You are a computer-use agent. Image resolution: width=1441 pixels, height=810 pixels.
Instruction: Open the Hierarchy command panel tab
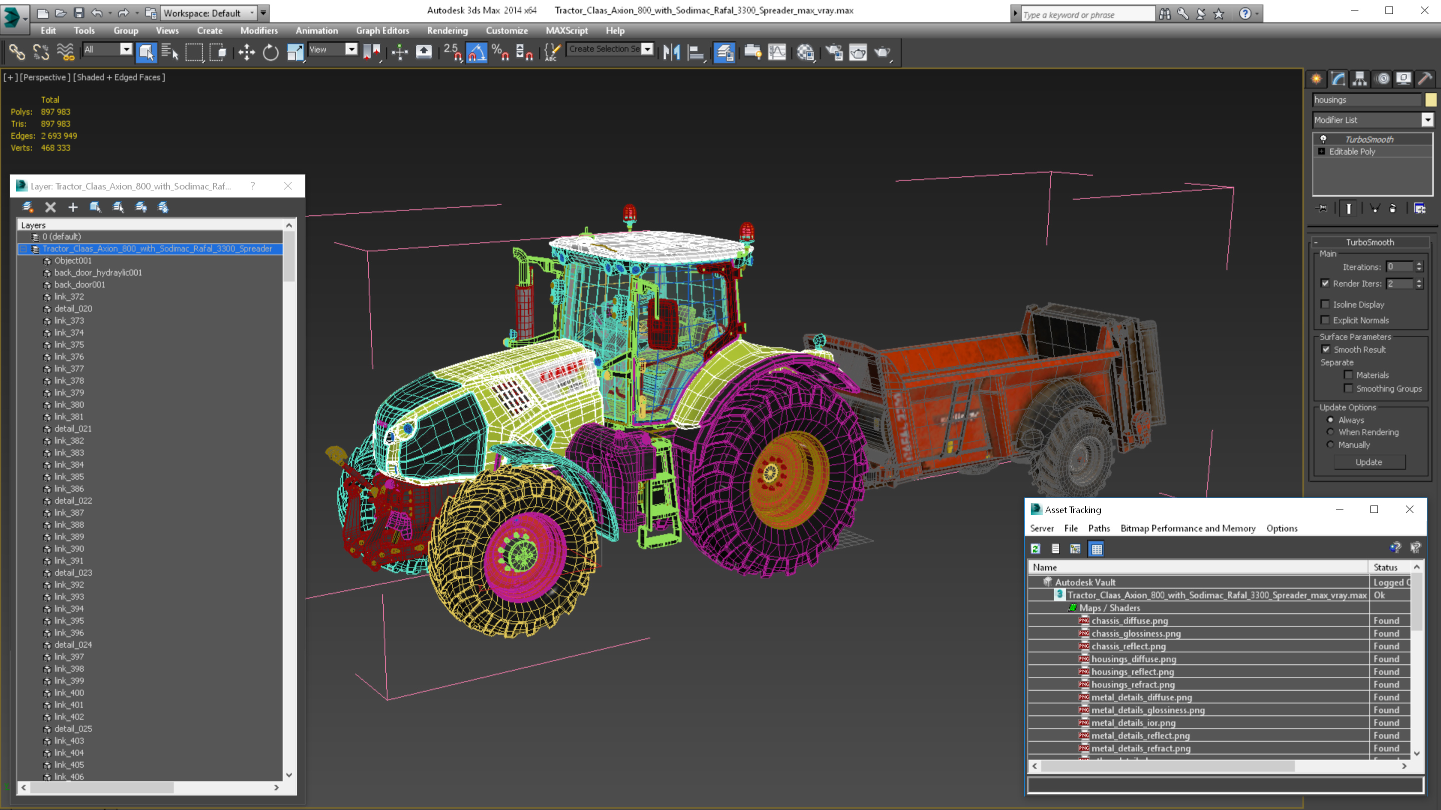coord(1360,79)
